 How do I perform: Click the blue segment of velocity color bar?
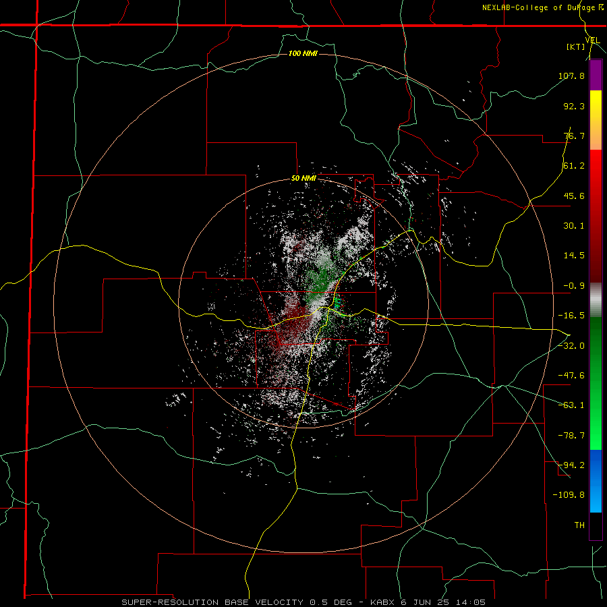[x=596, y=481]
